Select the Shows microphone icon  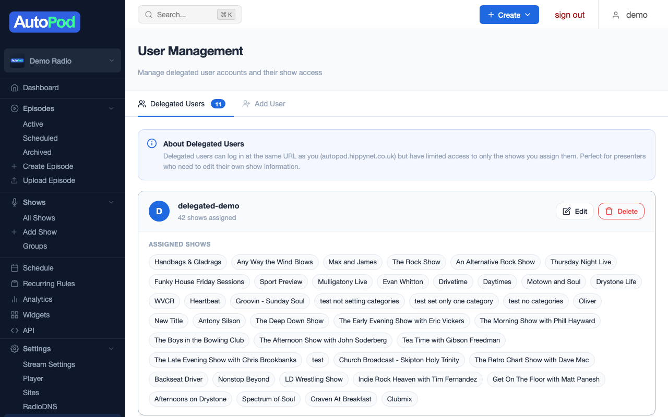(x=14, y=202)
